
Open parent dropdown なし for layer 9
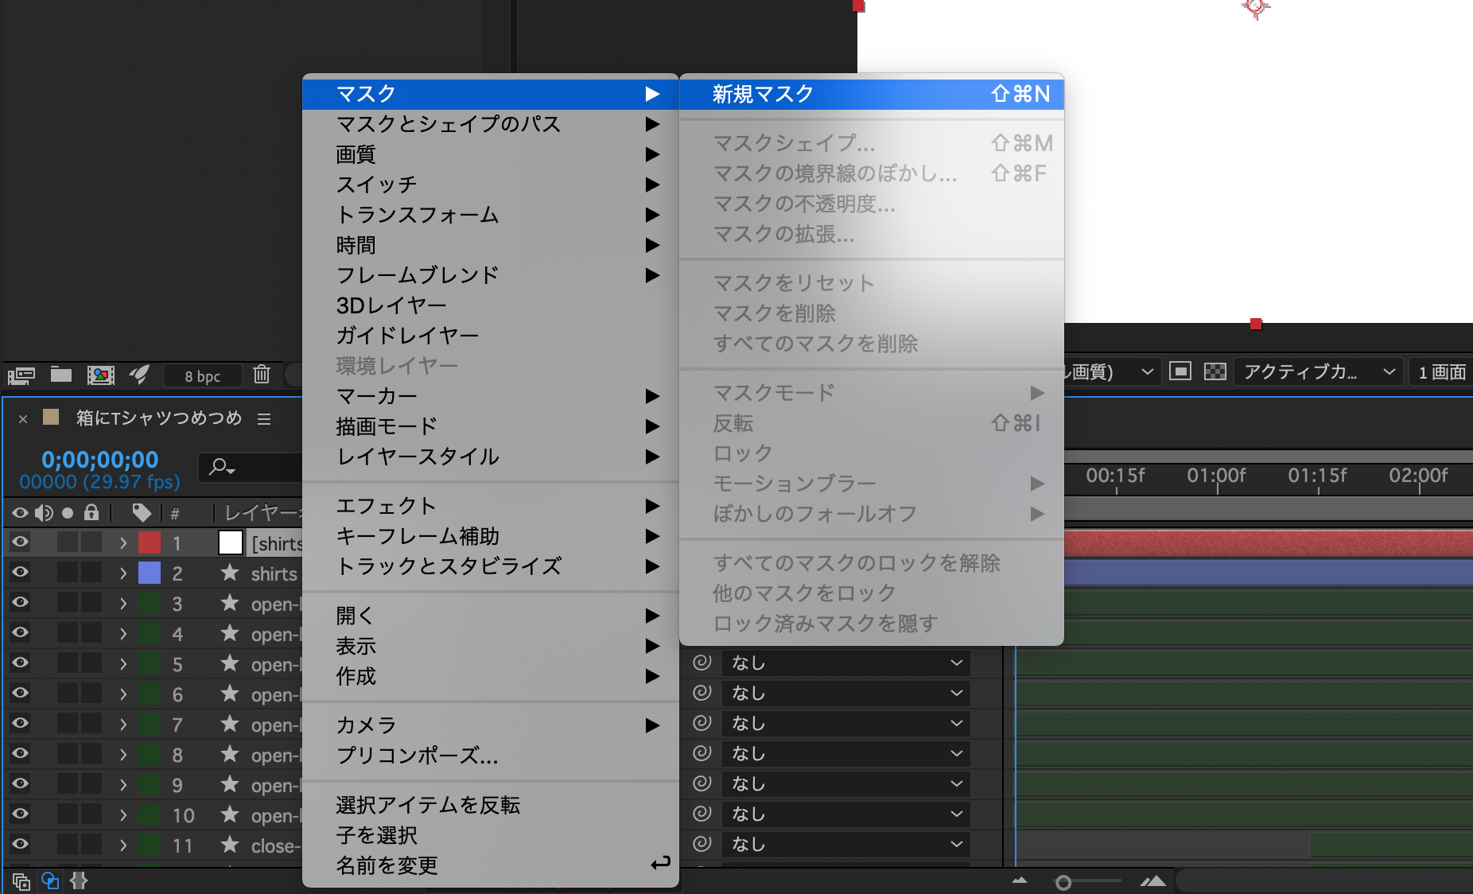click(x=846, y=783)
